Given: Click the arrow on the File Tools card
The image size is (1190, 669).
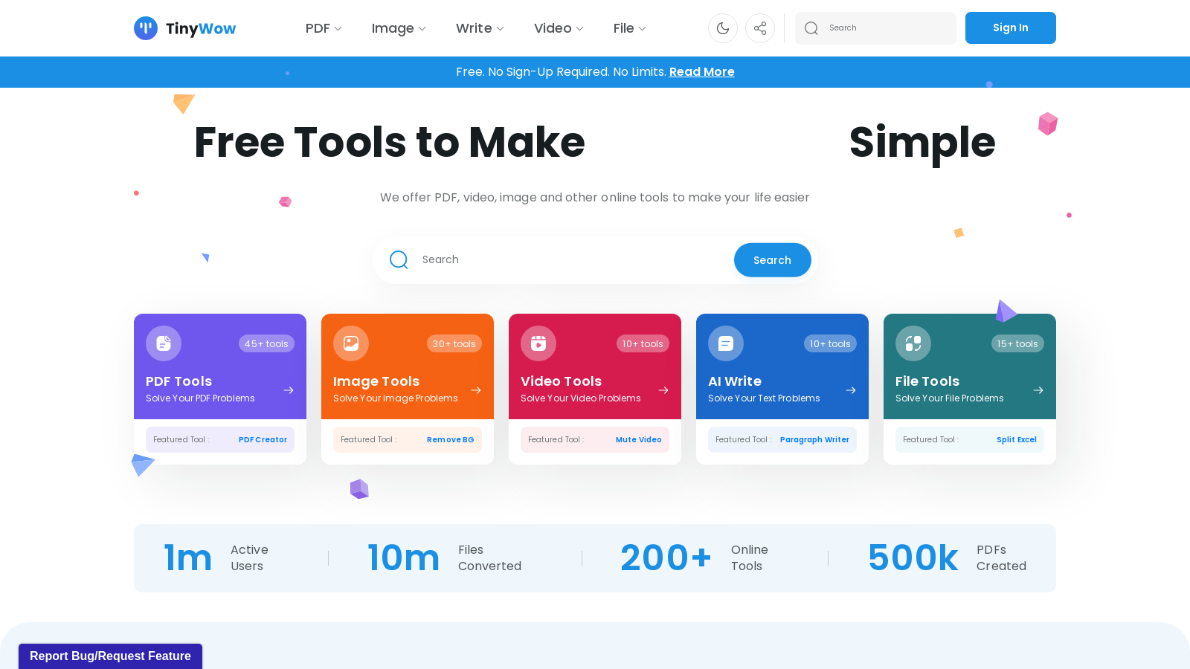Looking at the screenshot, I should click(x=1038, y=390).
